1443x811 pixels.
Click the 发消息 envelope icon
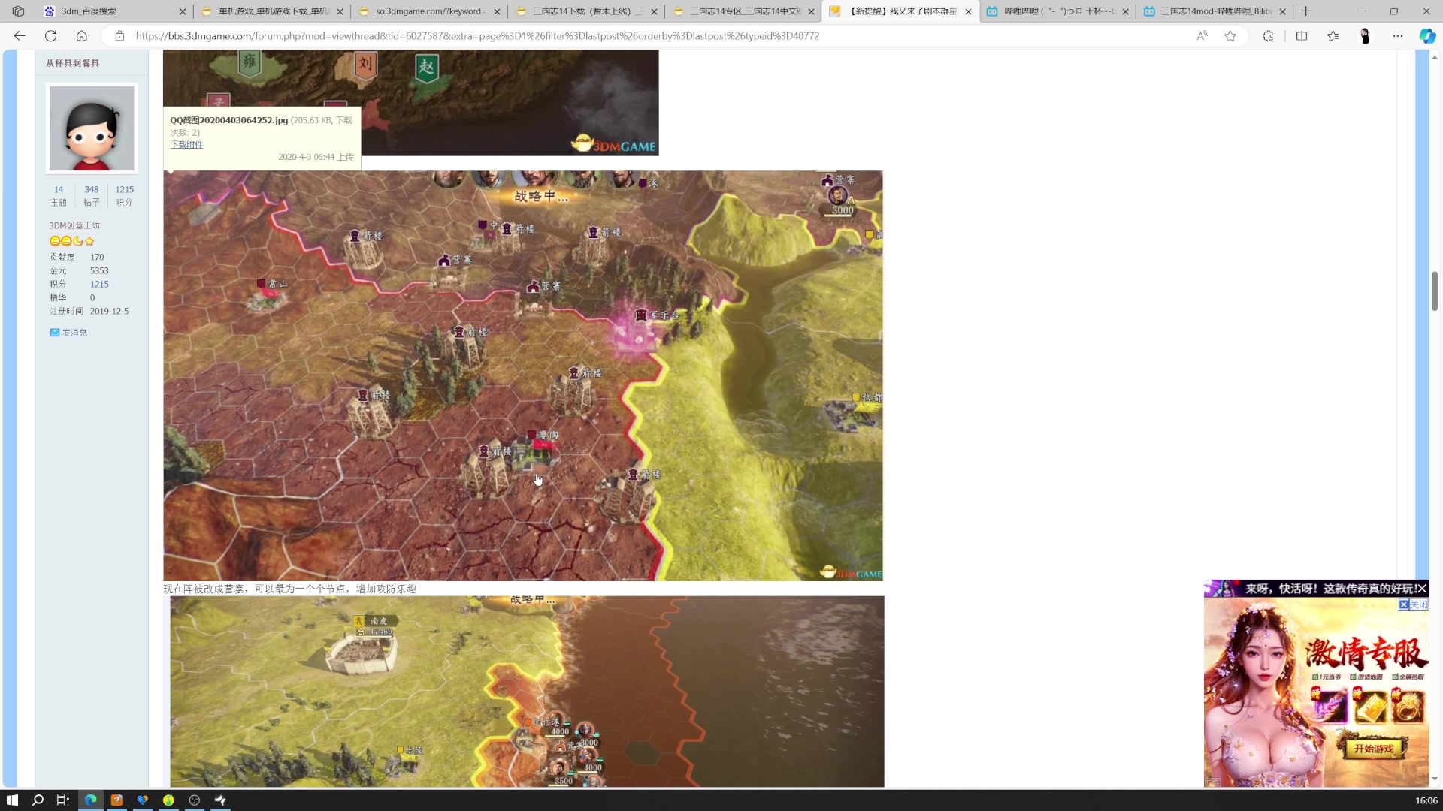tap(54, 333)
